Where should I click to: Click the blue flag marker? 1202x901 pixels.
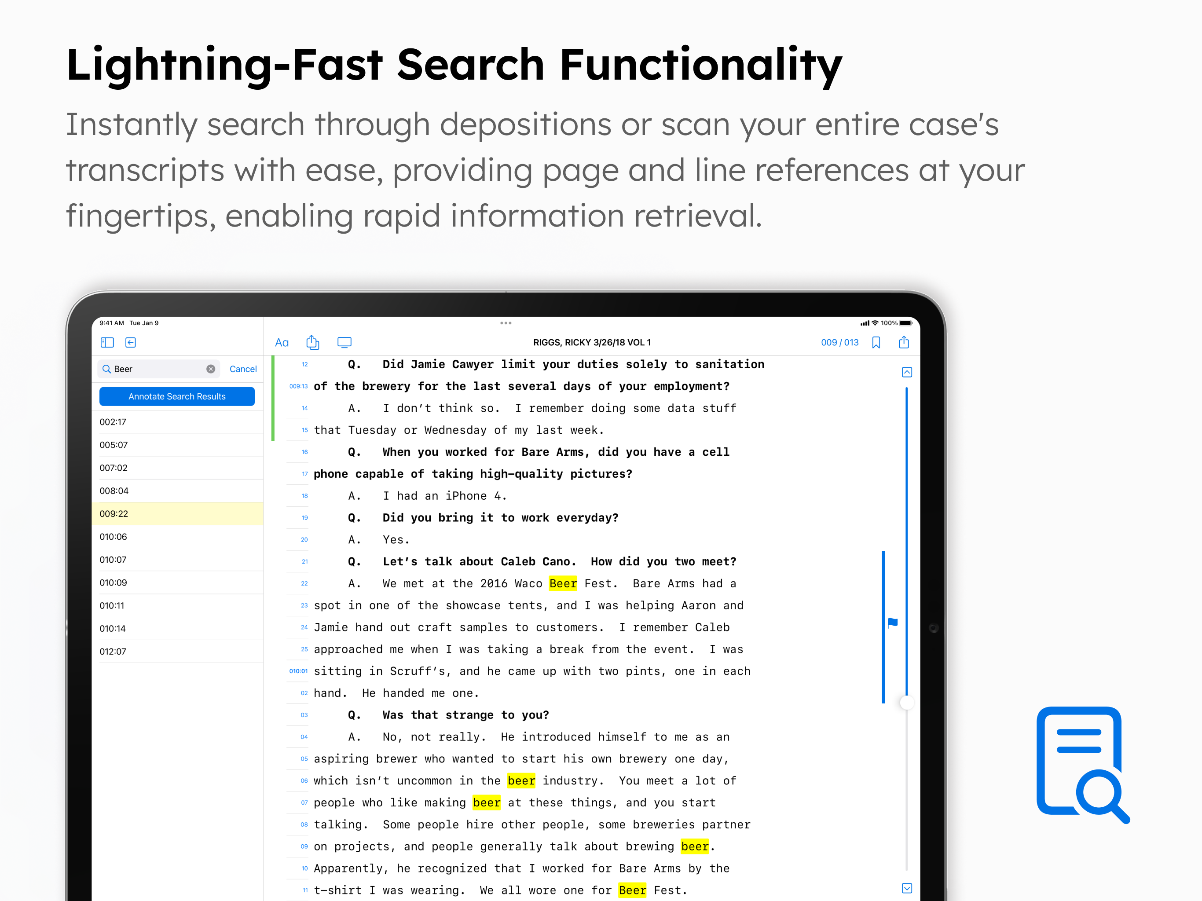[x=893, y=623]
